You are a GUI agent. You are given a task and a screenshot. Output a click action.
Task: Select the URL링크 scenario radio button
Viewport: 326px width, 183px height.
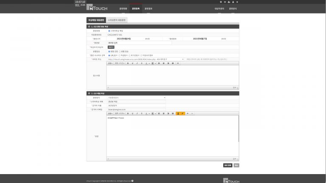click(x=109, y=55)
